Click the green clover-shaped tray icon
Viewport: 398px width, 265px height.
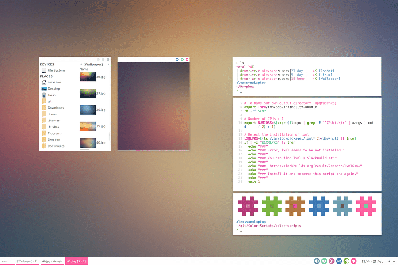(x=324, y=261)
